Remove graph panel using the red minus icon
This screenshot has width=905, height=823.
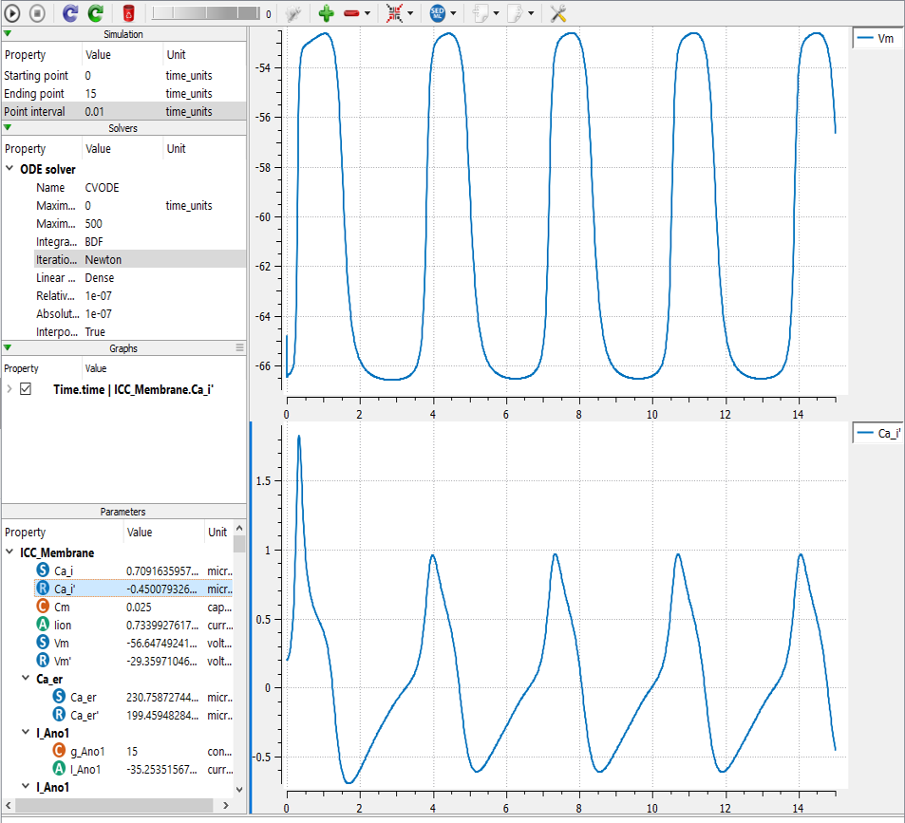coord(351,13)
